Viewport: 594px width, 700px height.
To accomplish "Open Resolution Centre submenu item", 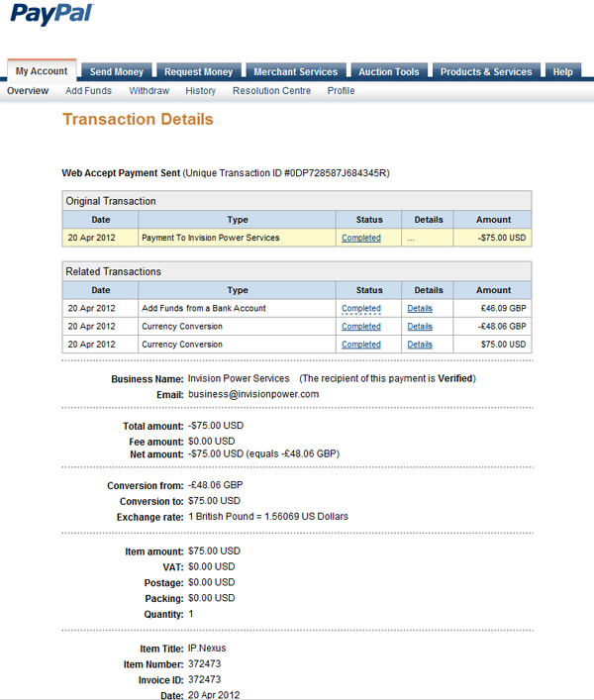I will point(272,91).
